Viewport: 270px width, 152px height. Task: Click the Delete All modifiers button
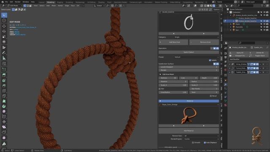[x=258, y=53]
